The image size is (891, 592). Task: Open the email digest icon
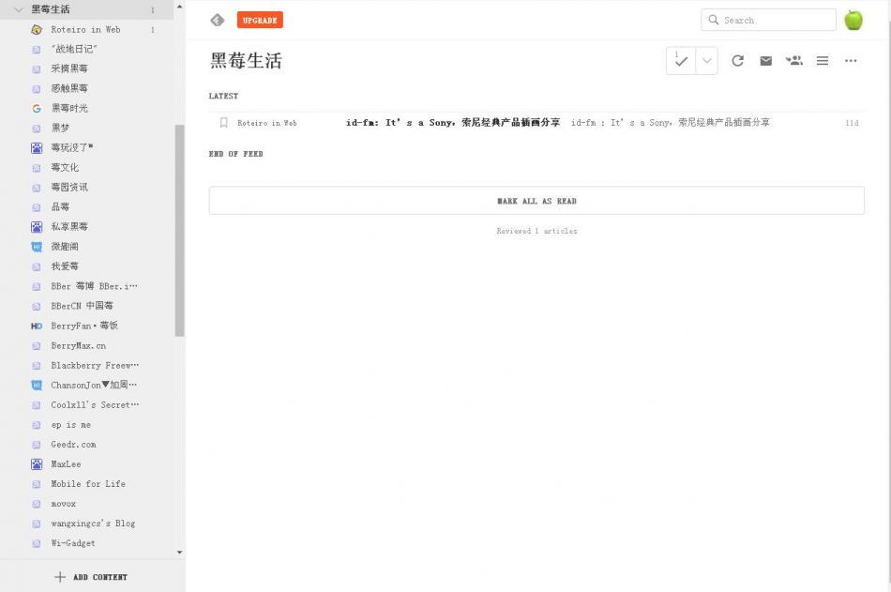pyautogui.click(x=765, y=60)
